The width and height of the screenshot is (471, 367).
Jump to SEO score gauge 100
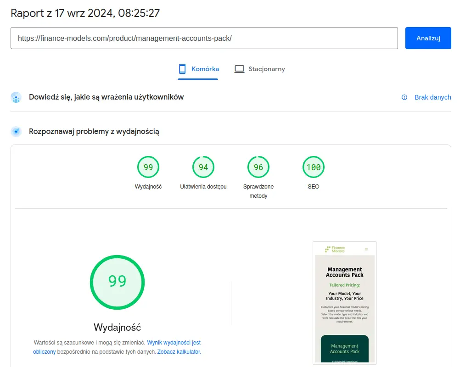pos(313,167)
